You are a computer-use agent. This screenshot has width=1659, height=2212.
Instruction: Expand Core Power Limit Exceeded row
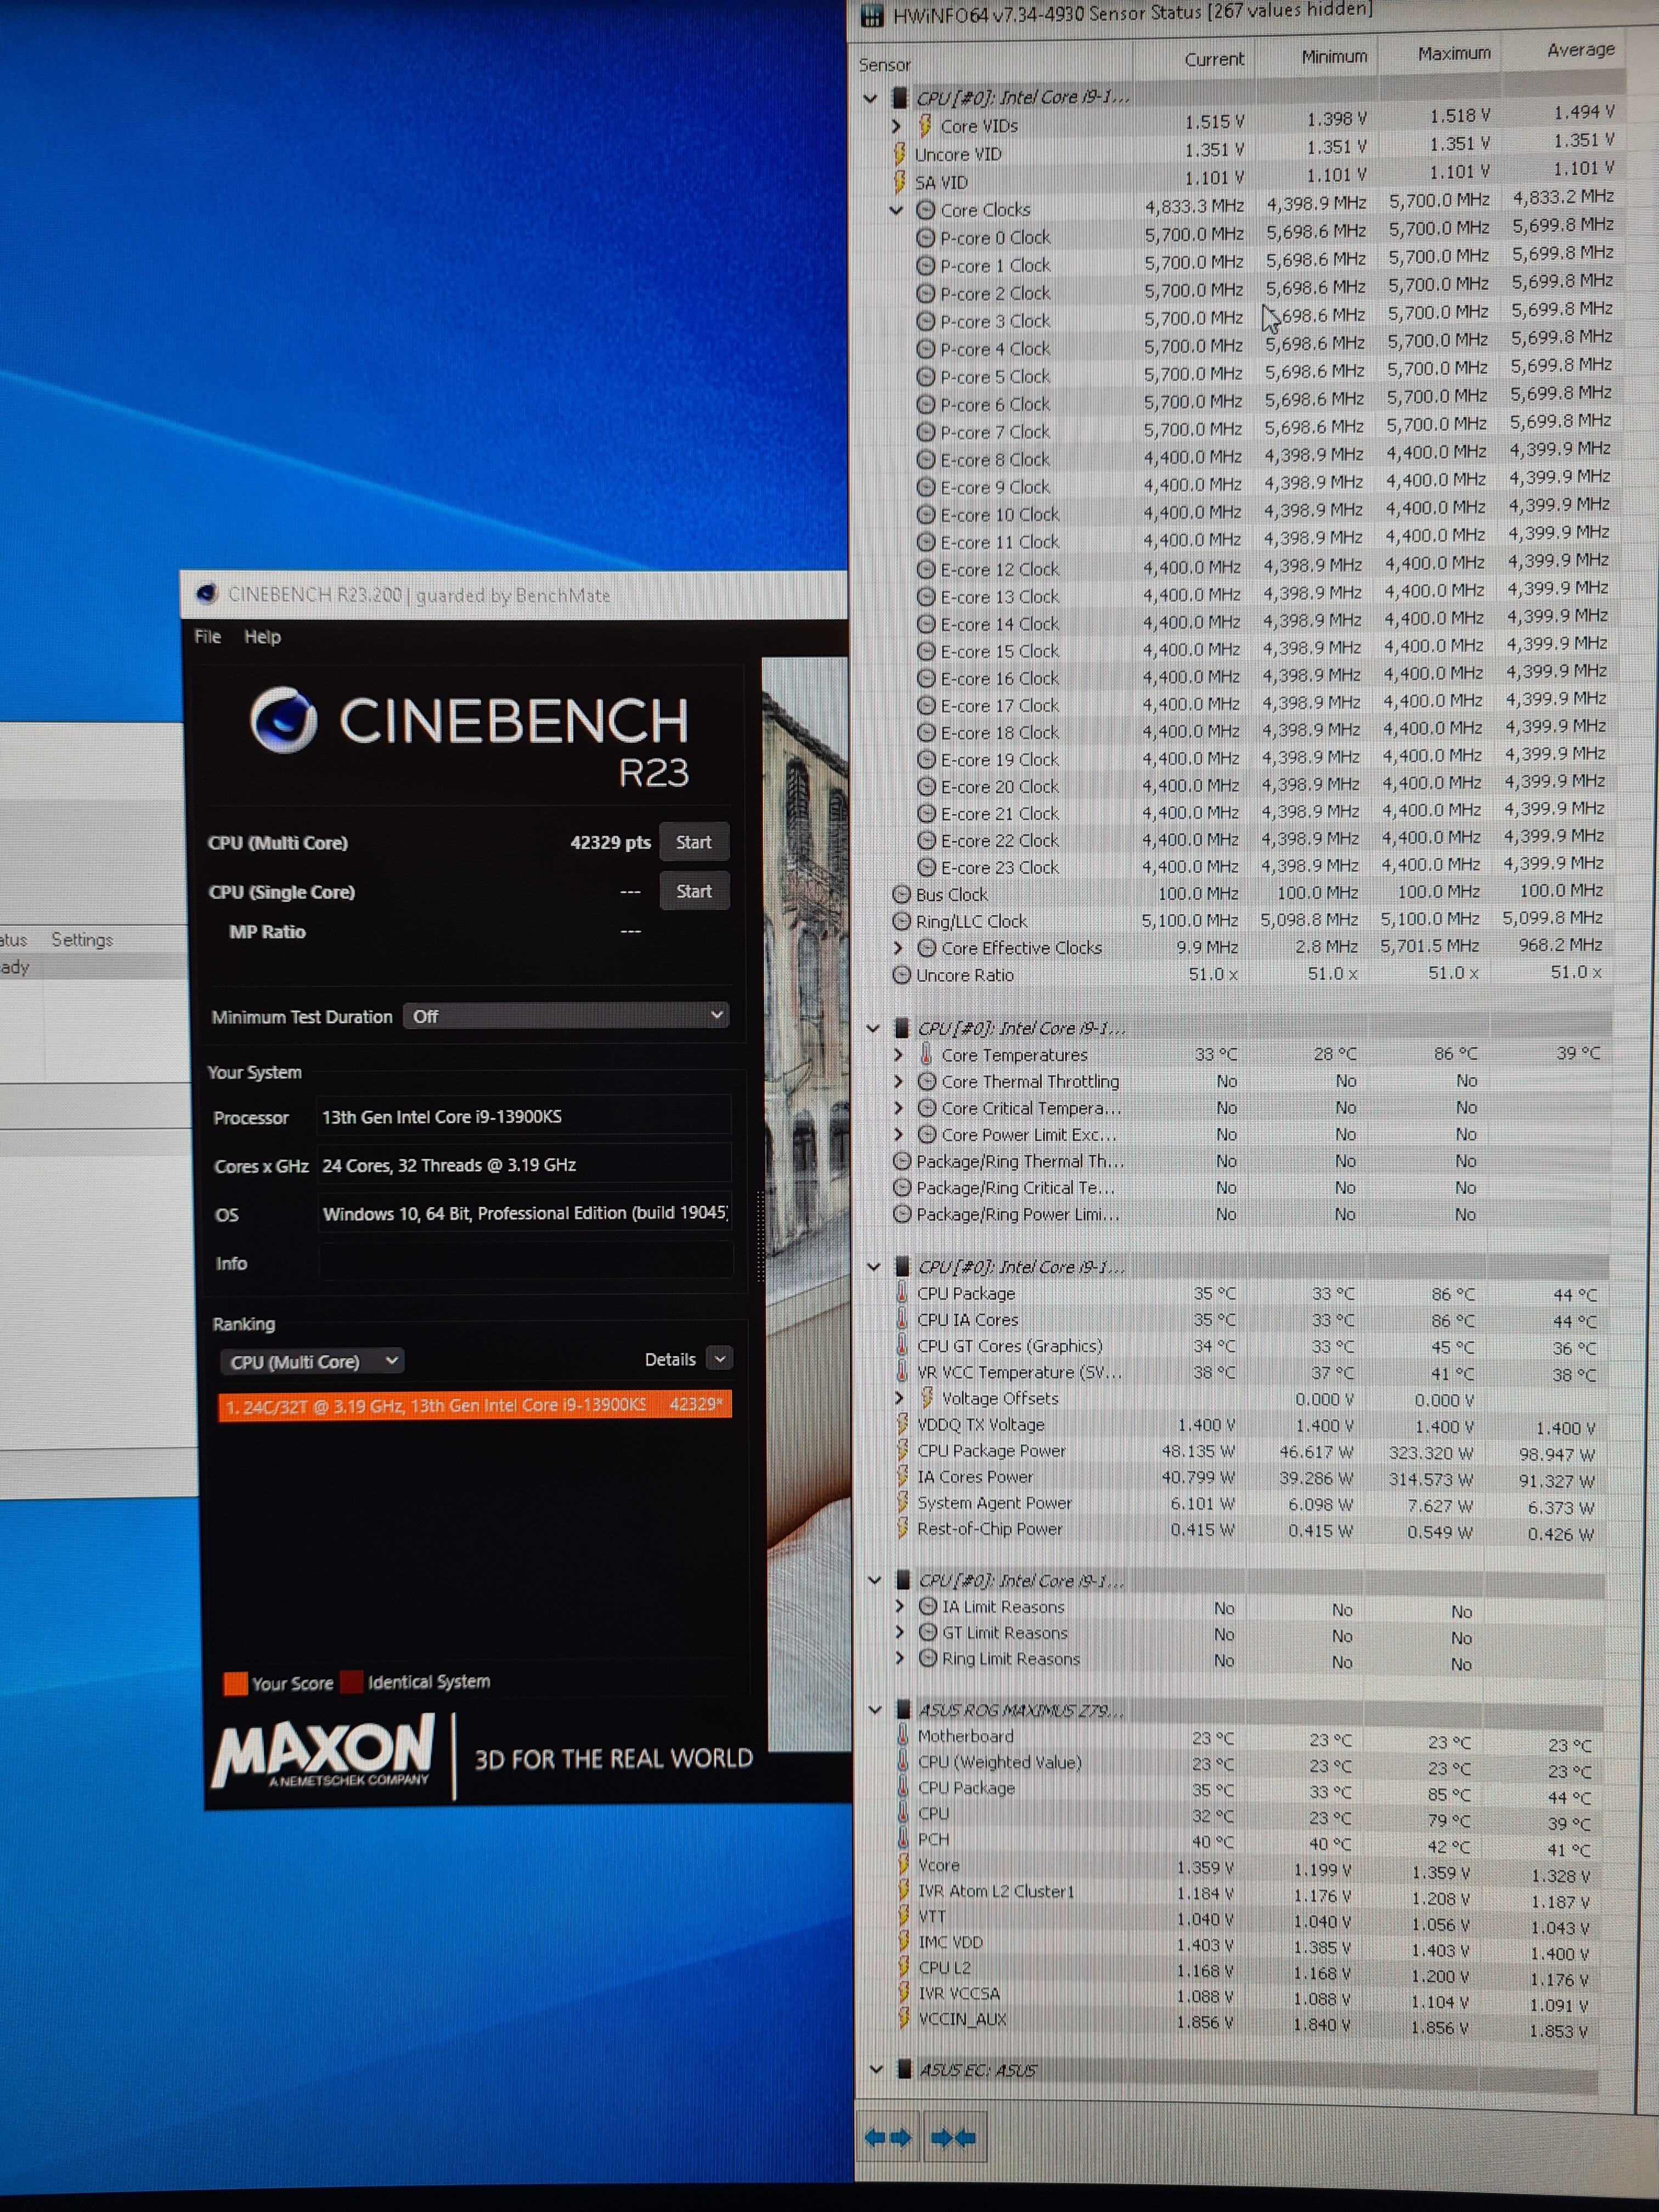click(x=898, y=1135)
